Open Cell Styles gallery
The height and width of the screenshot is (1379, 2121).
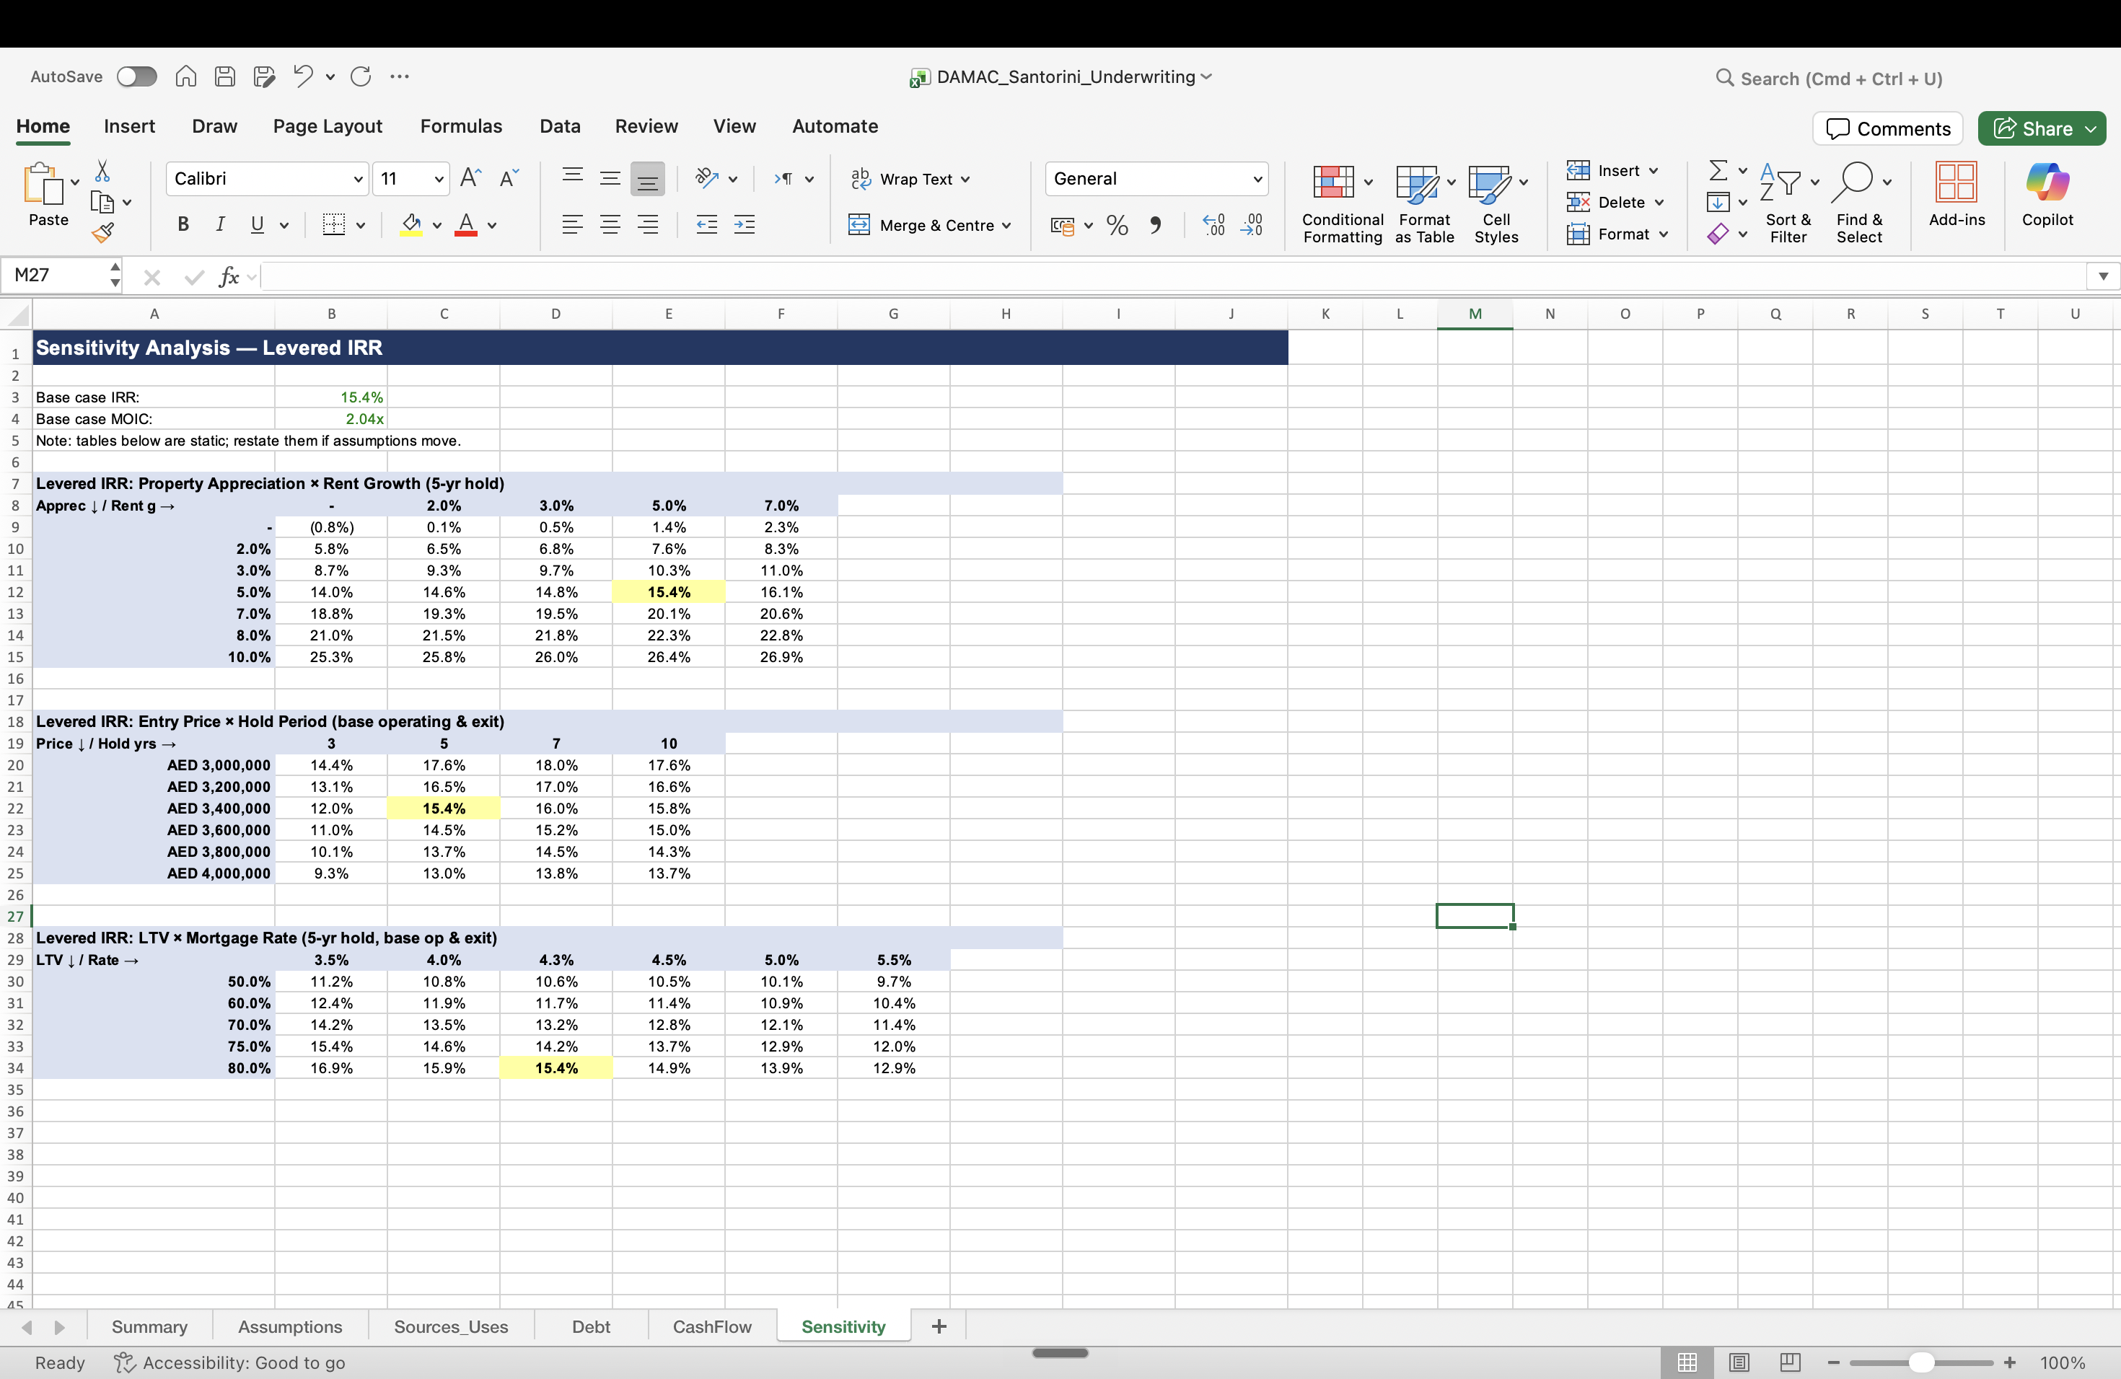click(1496, 204)
